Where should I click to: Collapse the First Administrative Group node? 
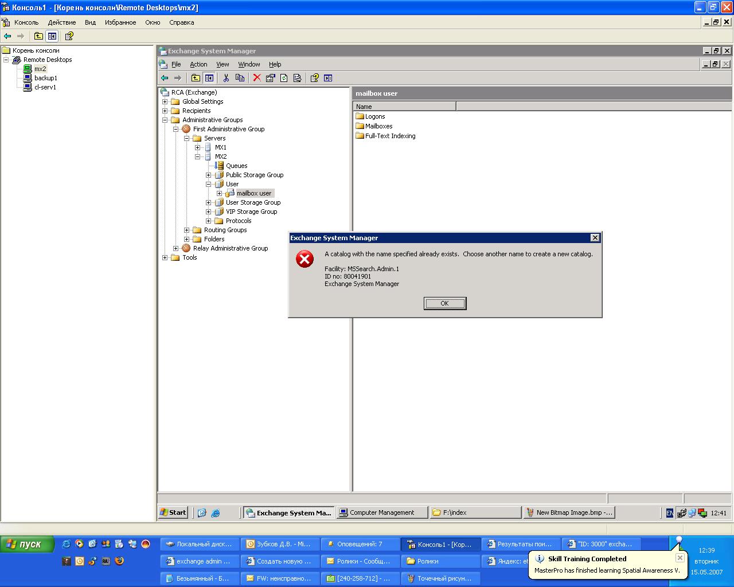point(176,129)
